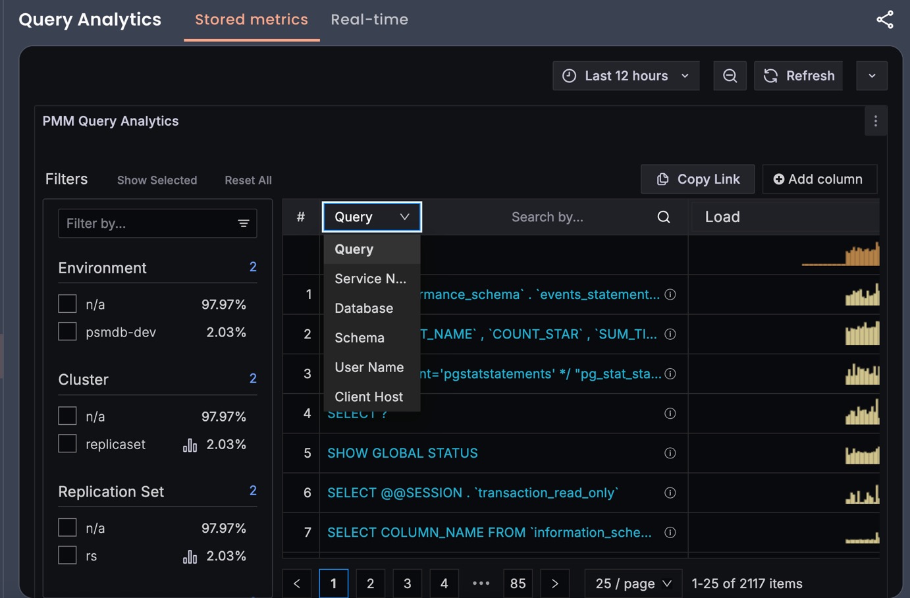Click the filter lines icon in Filter by

(243, 224)
